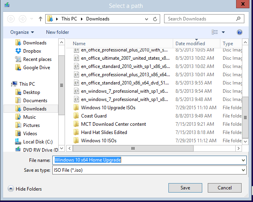The width and height of the screenshot is (253, 202).
Task: Click the Cancel button
Action: [225, 188]
